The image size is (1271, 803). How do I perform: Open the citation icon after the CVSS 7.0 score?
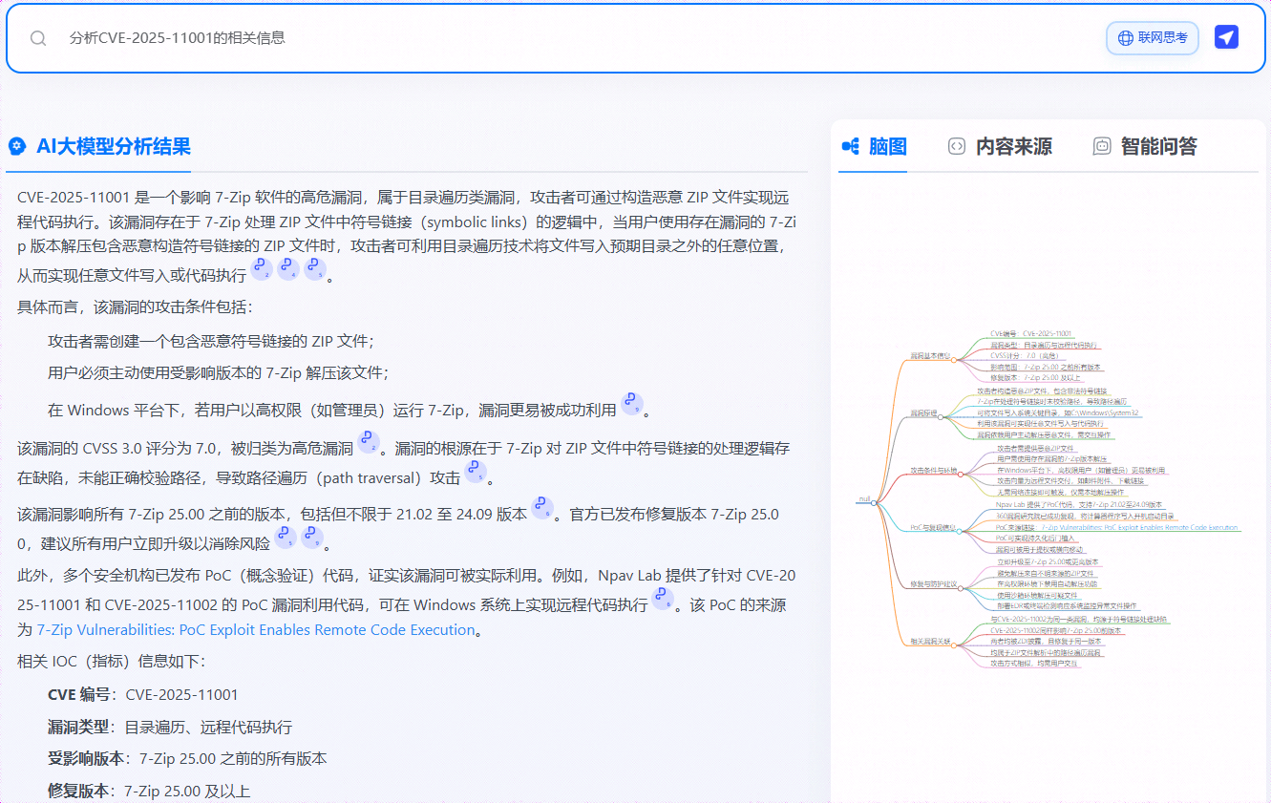369,441
